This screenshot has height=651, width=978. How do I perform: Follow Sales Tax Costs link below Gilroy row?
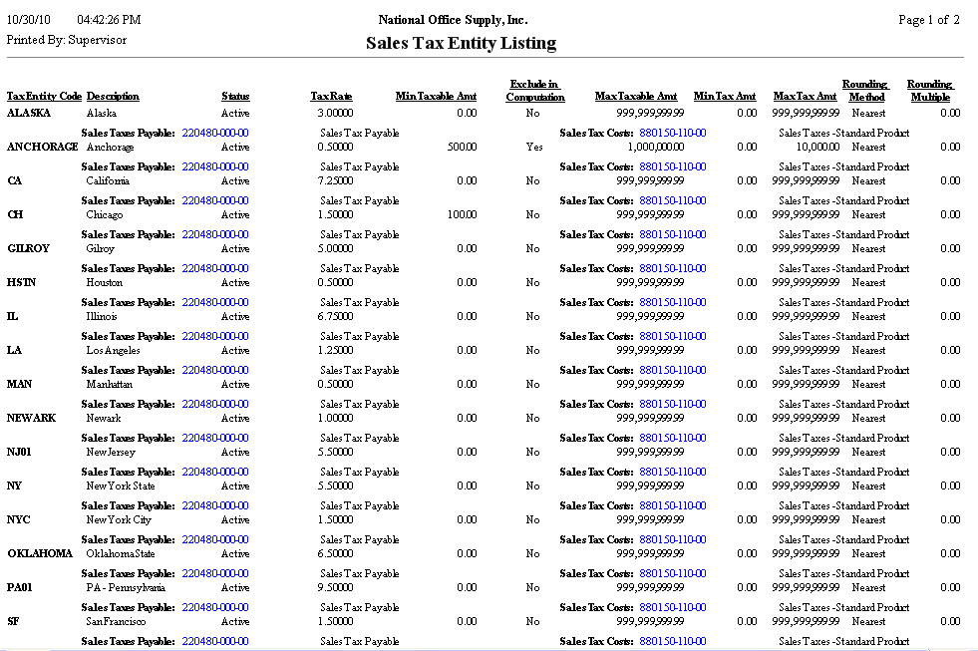(672, 268)
